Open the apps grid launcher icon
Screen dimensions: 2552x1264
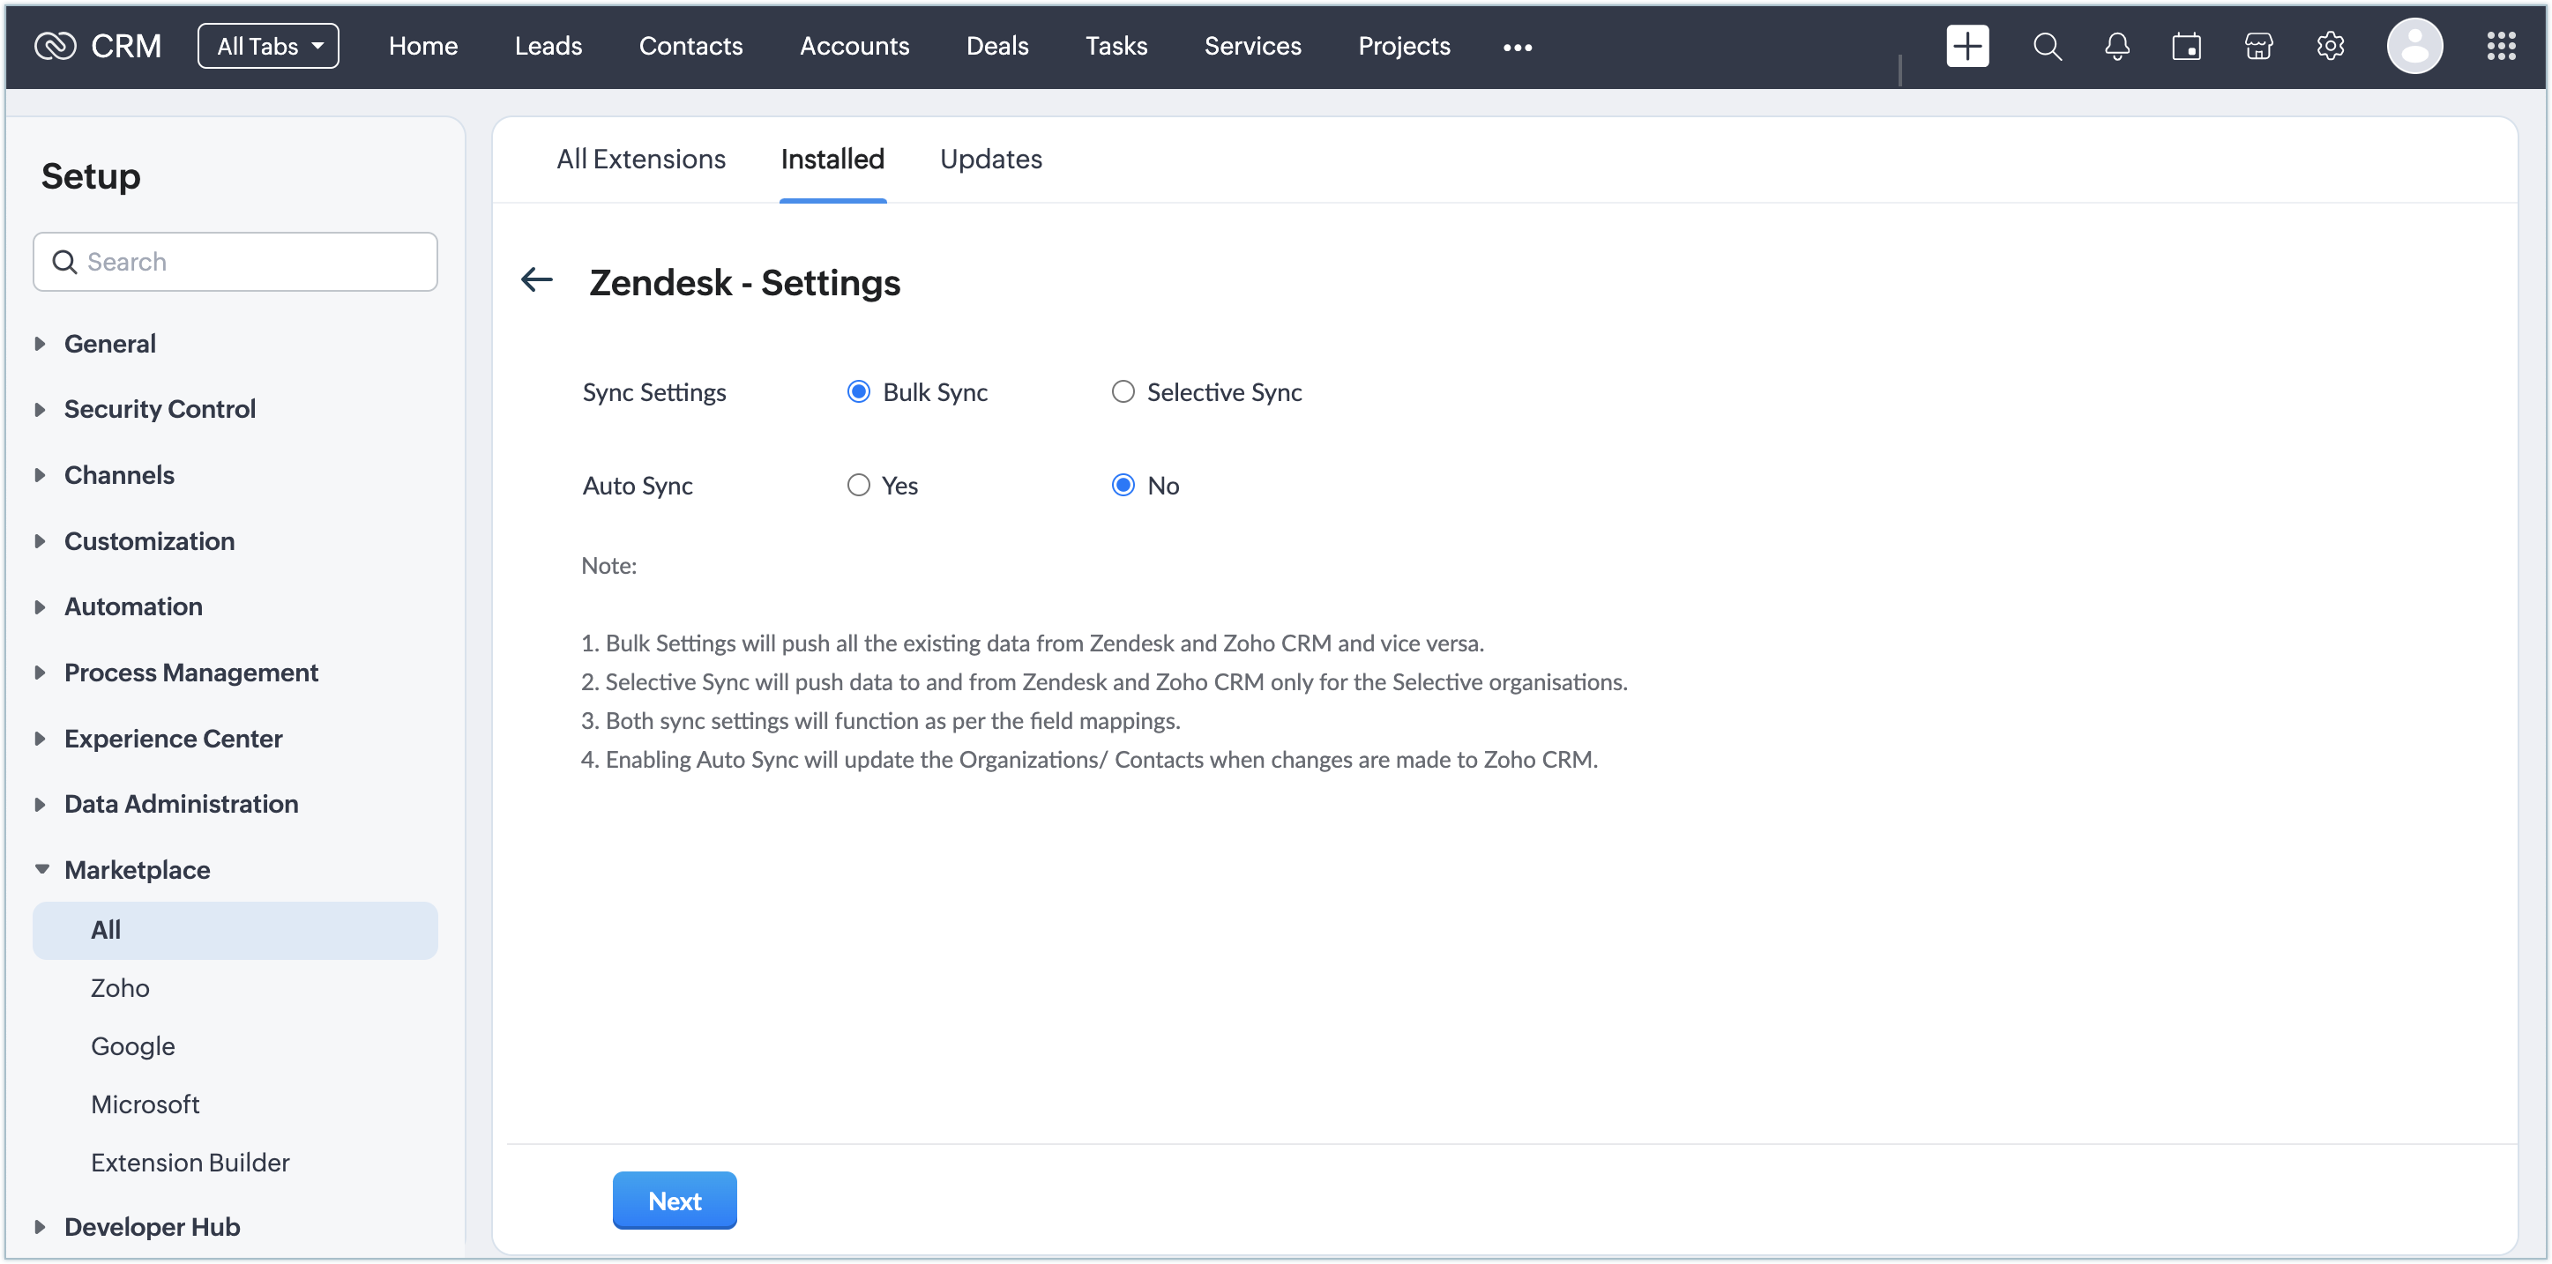(x=2501, y=46)
